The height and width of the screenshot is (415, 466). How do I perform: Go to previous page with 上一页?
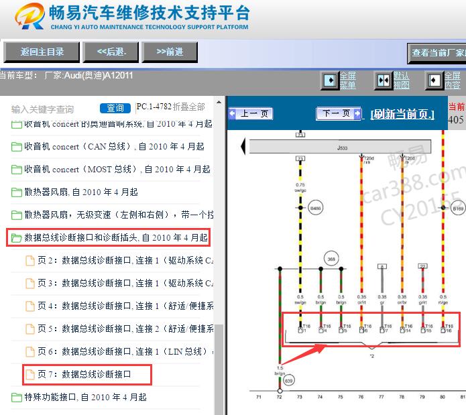point(251,113)
